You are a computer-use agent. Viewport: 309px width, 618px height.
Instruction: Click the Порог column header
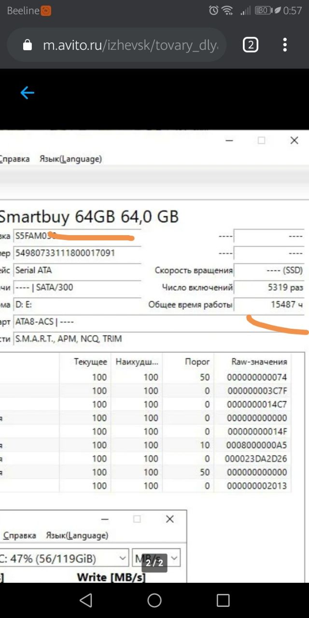point(197,361)
